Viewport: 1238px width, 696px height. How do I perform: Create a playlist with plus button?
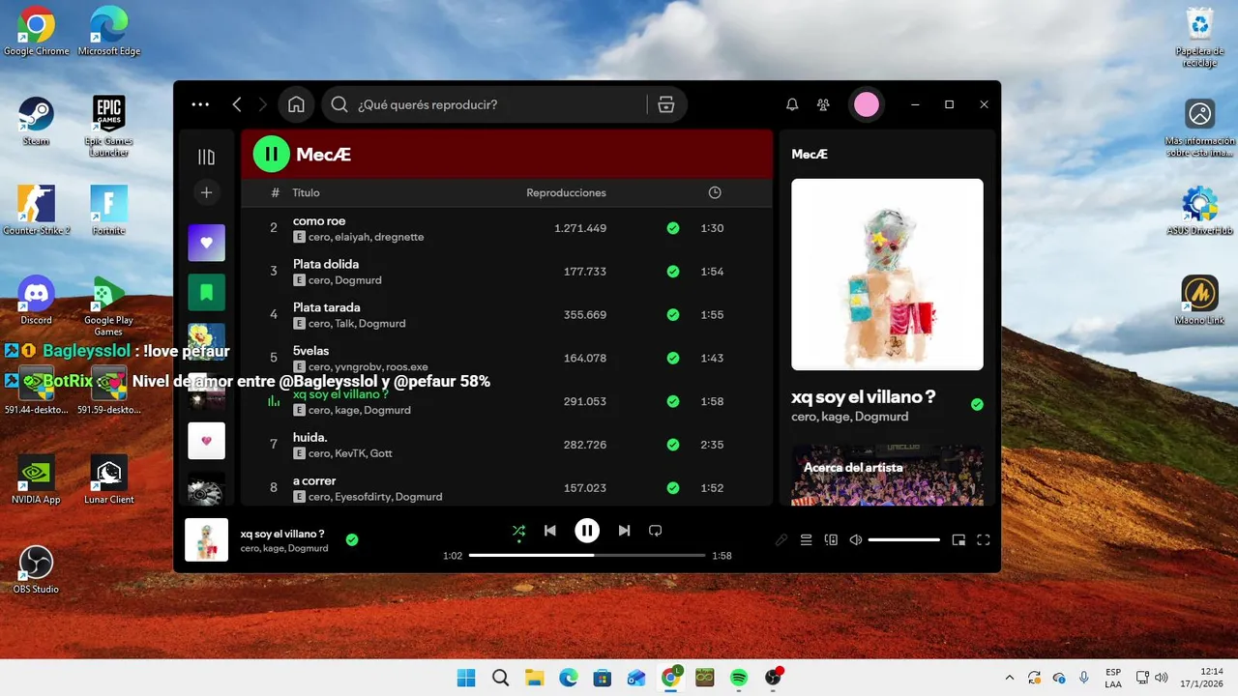click(x=206, y=193)
